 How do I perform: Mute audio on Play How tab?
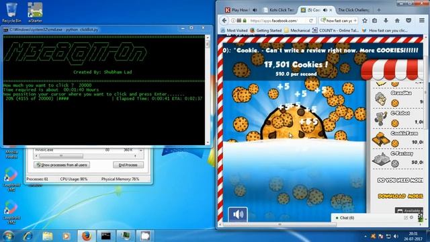(255, 10)
